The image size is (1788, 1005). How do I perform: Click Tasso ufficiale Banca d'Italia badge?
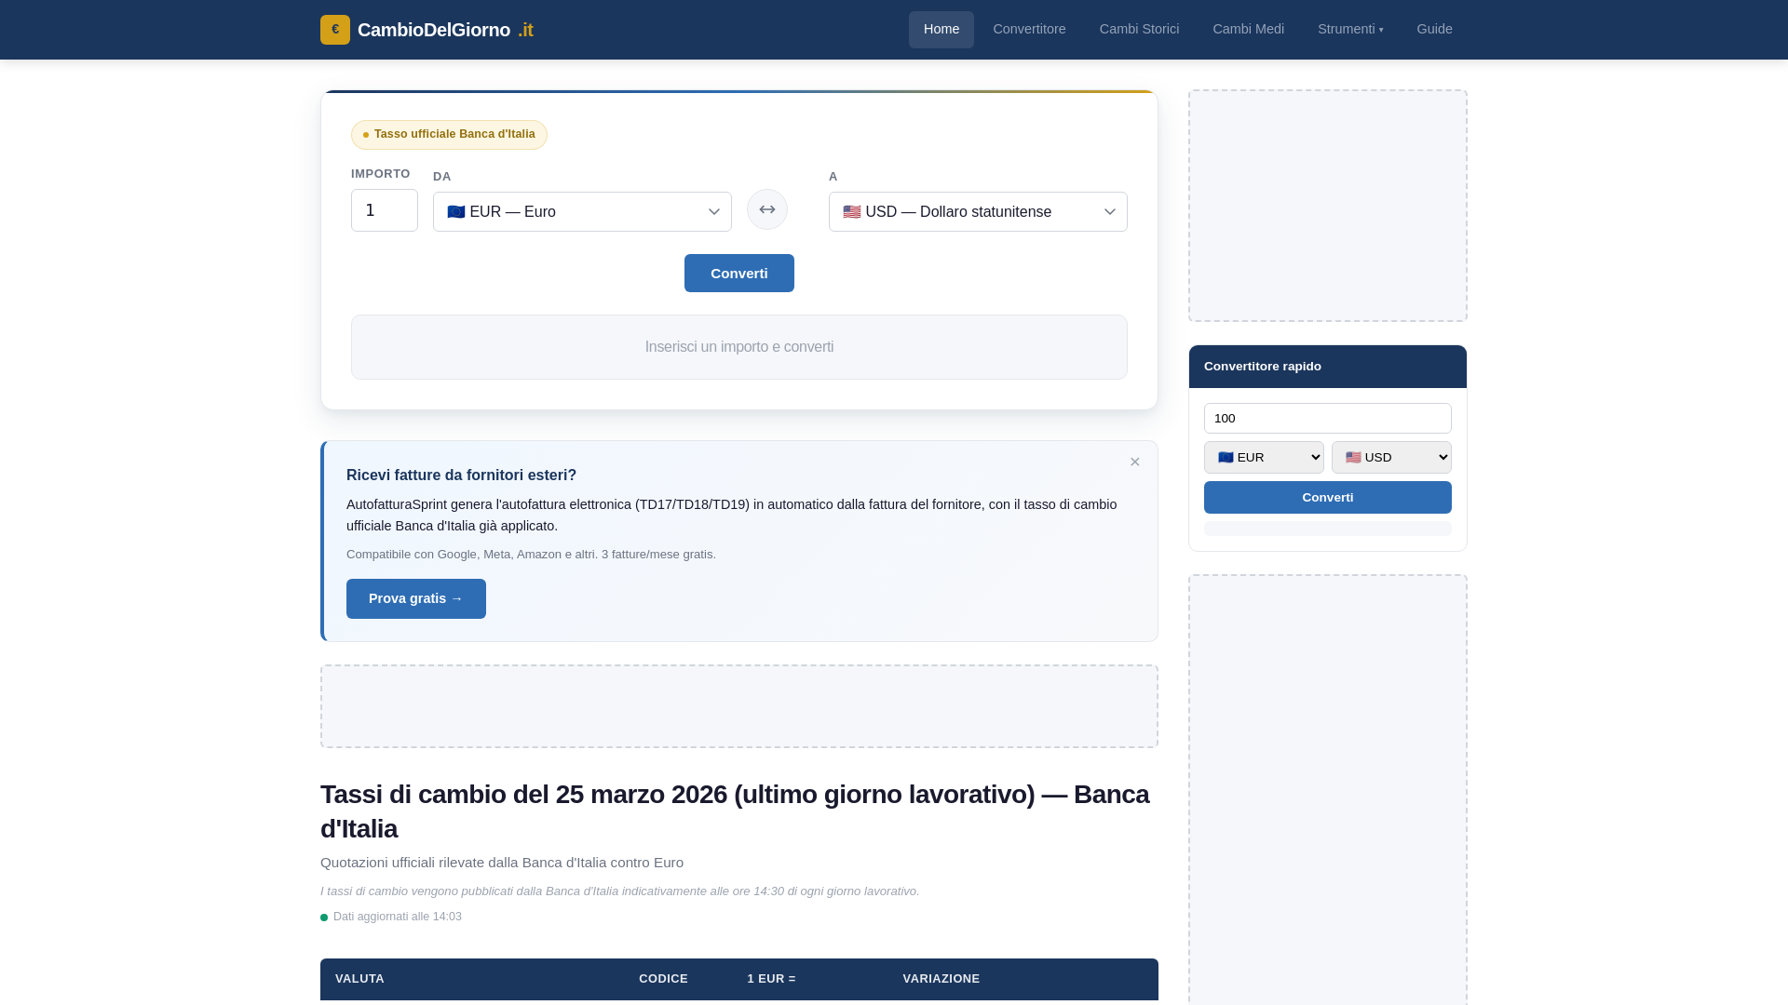coord(449,135)
